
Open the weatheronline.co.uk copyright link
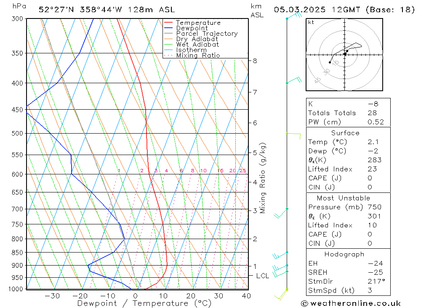[x=351, y=303]
